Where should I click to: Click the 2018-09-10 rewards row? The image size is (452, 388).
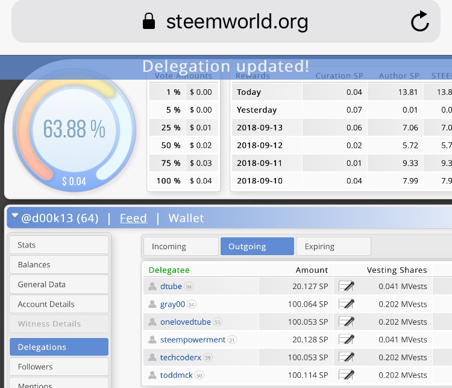click(x=342, y=180)
